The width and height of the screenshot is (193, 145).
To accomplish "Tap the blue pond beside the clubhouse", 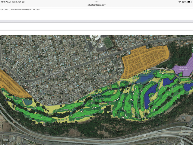I will pos(167,82).
